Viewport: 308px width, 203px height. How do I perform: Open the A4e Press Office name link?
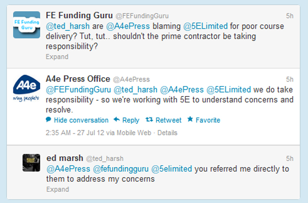(78, 79)
